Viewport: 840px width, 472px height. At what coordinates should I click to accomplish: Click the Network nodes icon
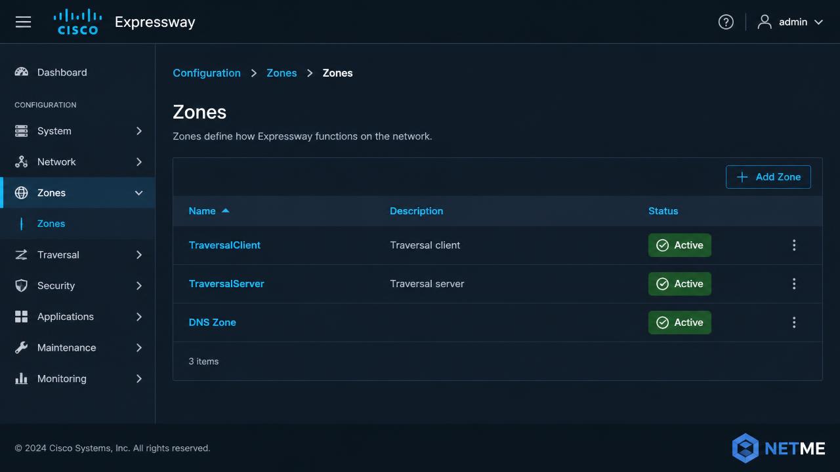tap(22, 162)
